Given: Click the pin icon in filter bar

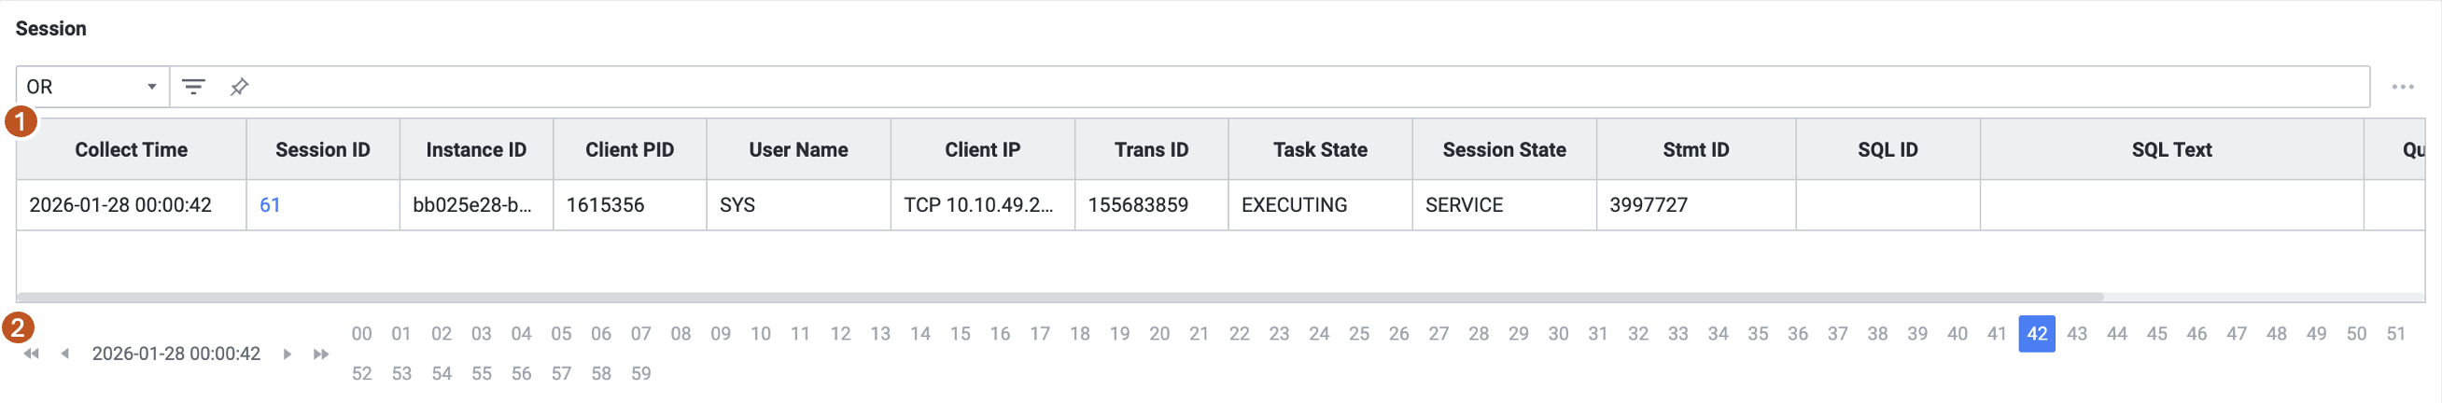Looking at the screenshot, I should (x=239, y=88).
